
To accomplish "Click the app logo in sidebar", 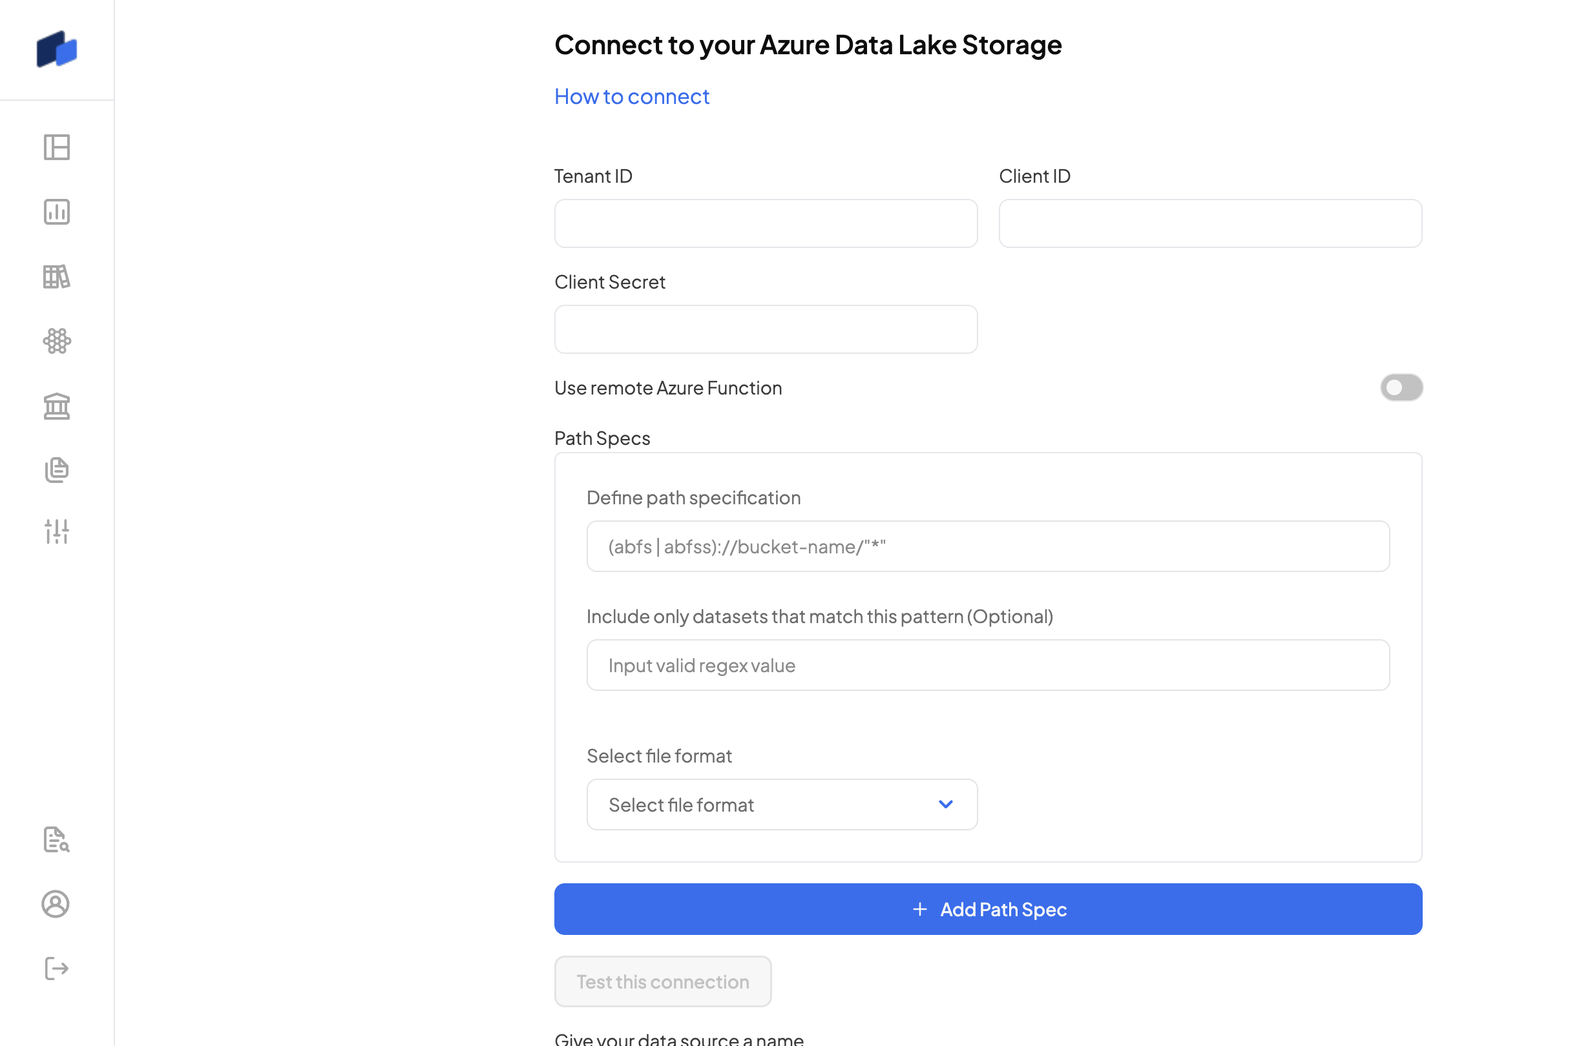I will coord(57,49).
